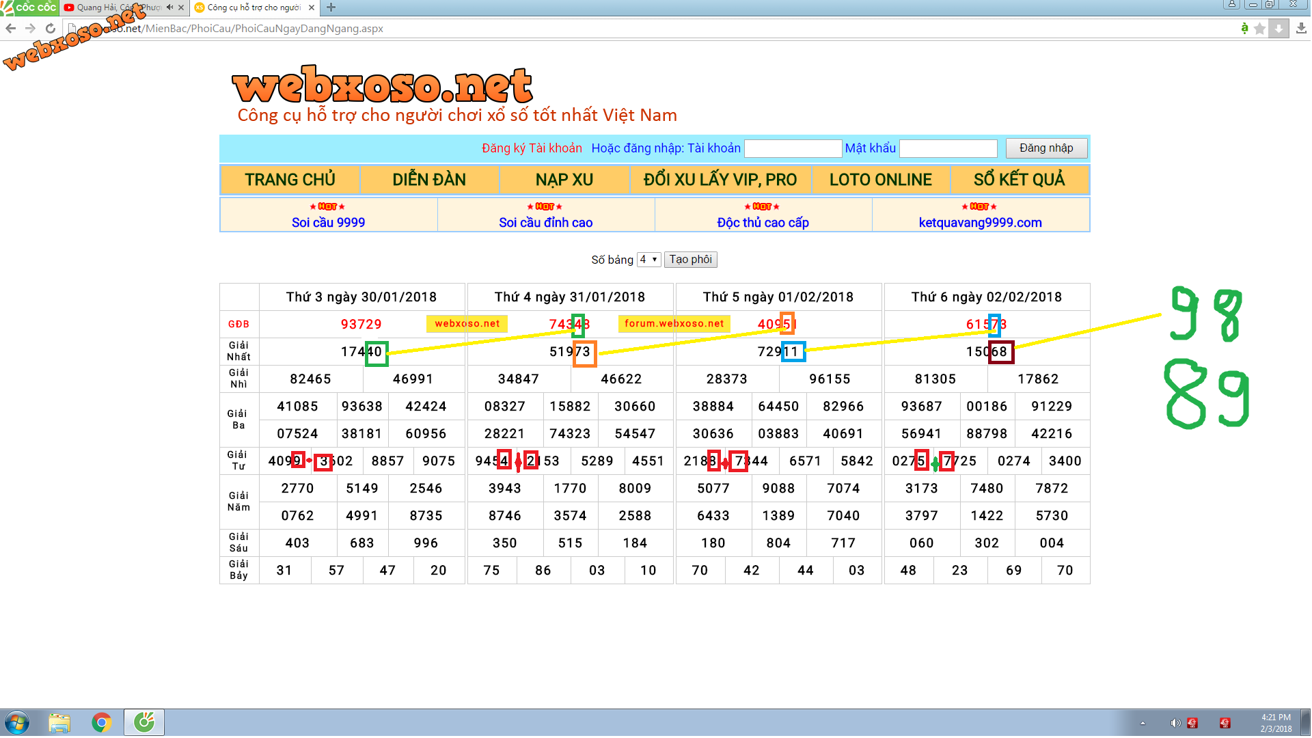Click the yellow forum.webxoso.net banner

[674, 323]
